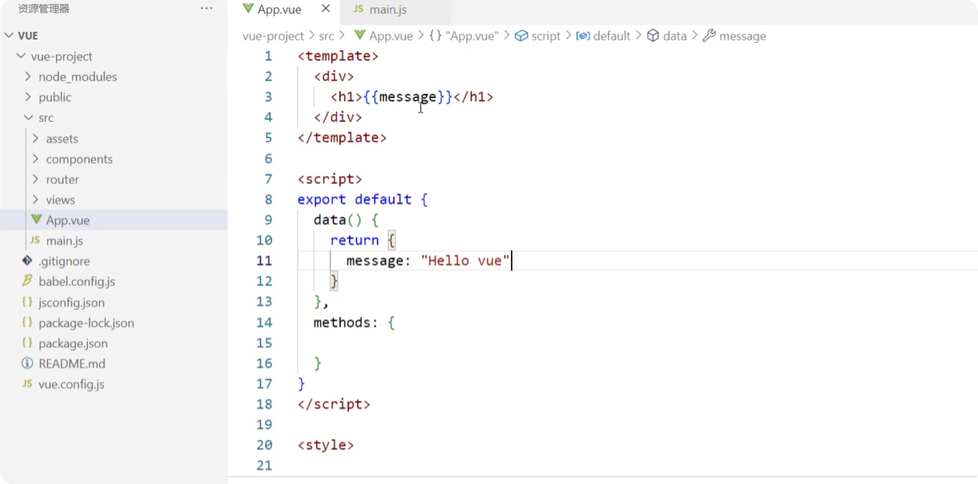Click the wrench icon beside breadcrumb message

[x=709, y=36]
